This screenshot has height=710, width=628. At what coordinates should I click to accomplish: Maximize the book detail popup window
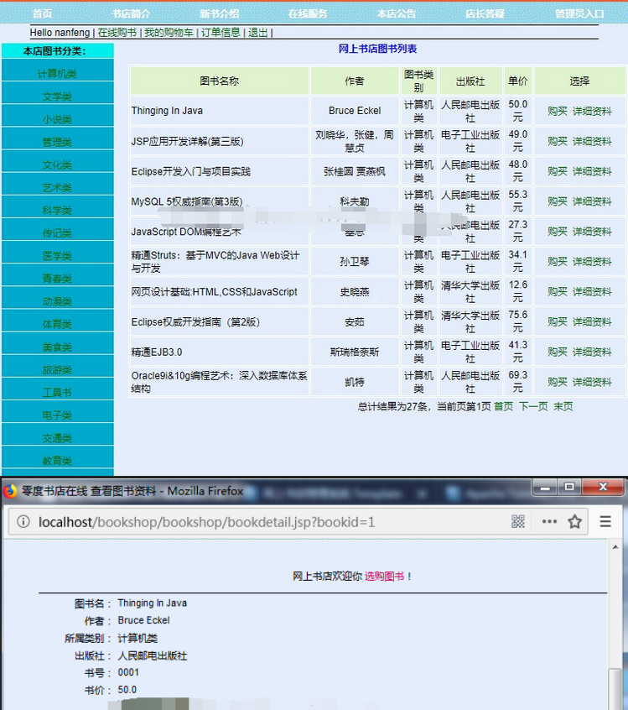pos(570,487)
